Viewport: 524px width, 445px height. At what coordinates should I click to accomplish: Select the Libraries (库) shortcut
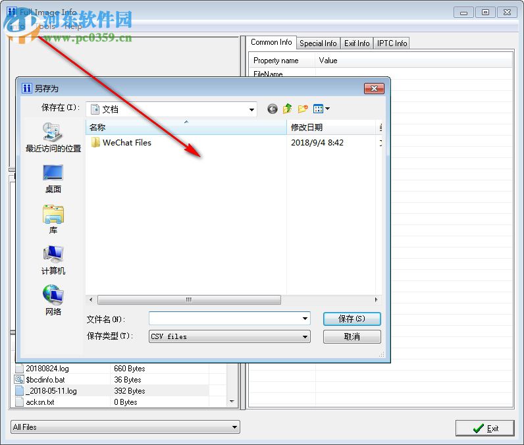tap(53, 219)
